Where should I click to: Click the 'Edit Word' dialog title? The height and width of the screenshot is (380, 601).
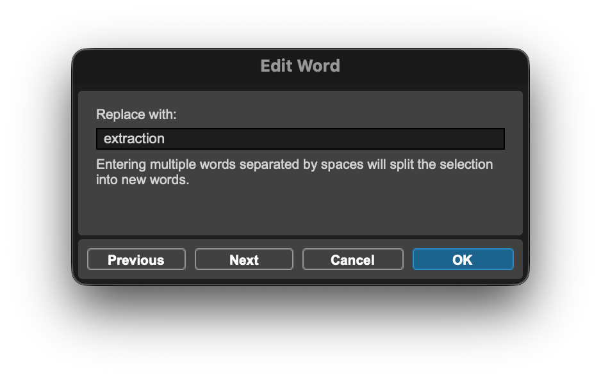pyautogui.click(x=300, y=66)
